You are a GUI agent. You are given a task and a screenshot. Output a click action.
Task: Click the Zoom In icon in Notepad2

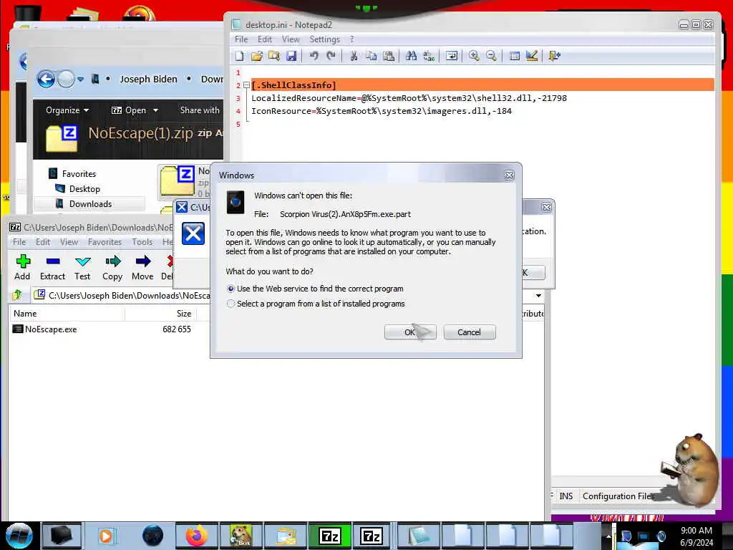click(474, 56)
